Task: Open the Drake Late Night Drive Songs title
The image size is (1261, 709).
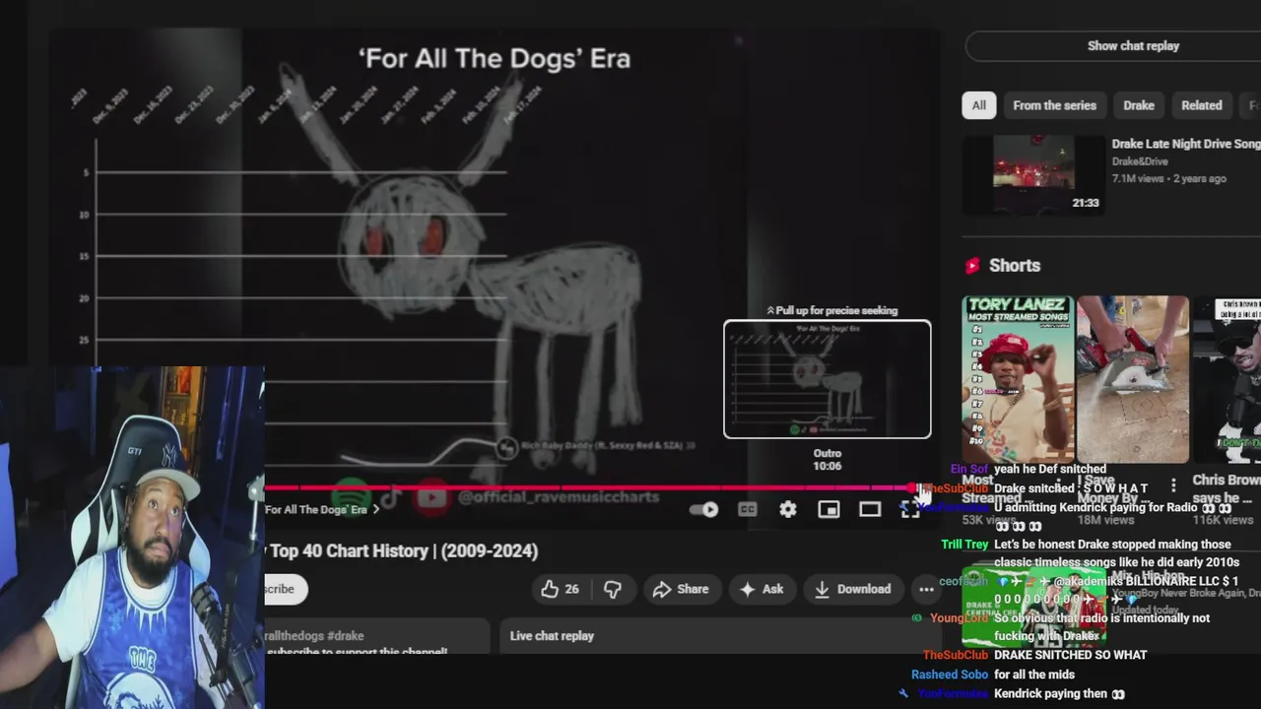Action: pos(1186,144)
